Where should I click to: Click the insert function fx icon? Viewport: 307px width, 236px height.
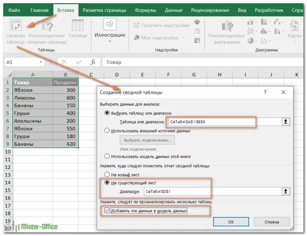pyautogui.click(x=93, y=62)
